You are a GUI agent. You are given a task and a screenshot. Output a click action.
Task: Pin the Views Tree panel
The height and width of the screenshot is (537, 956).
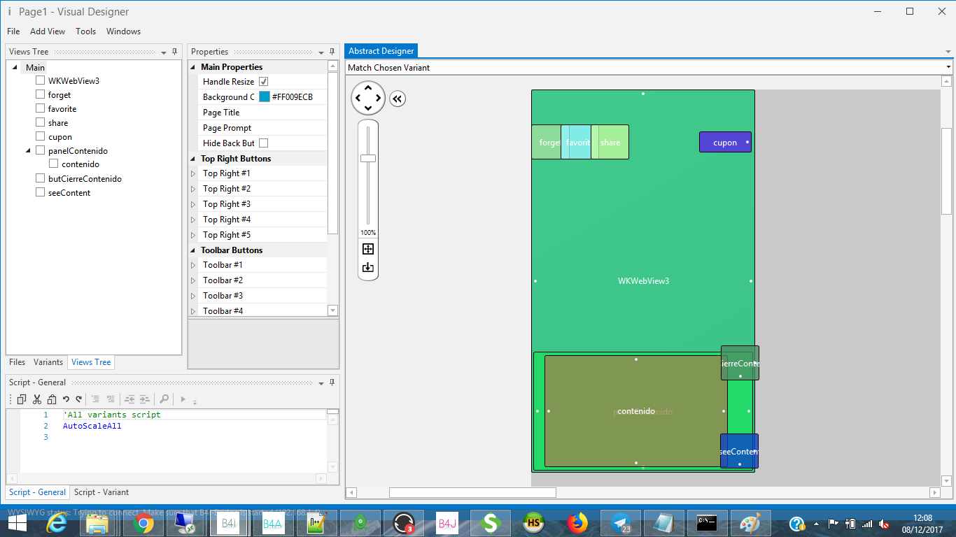click(x=174, y=52)
